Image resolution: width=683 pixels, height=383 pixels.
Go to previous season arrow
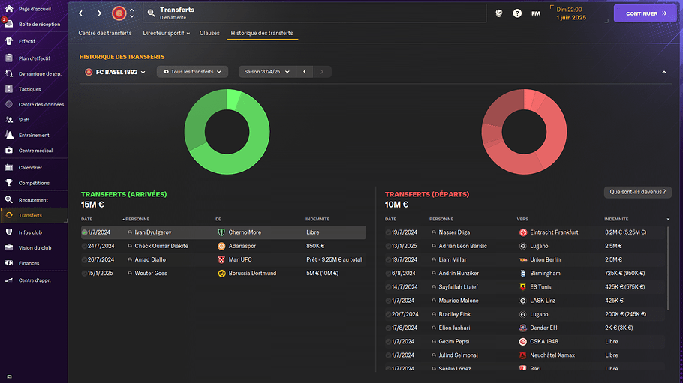click(305, 72)
